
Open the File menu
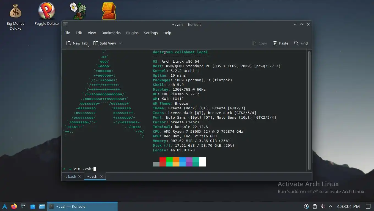coord(67,33)
